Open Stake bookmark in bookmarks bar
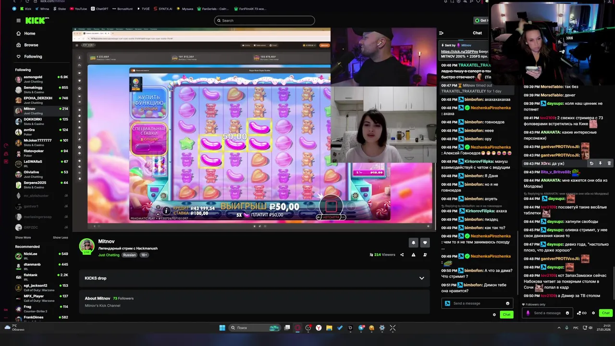Image resolution: width=615 pixels, height=346 pixels. point(60,9)
